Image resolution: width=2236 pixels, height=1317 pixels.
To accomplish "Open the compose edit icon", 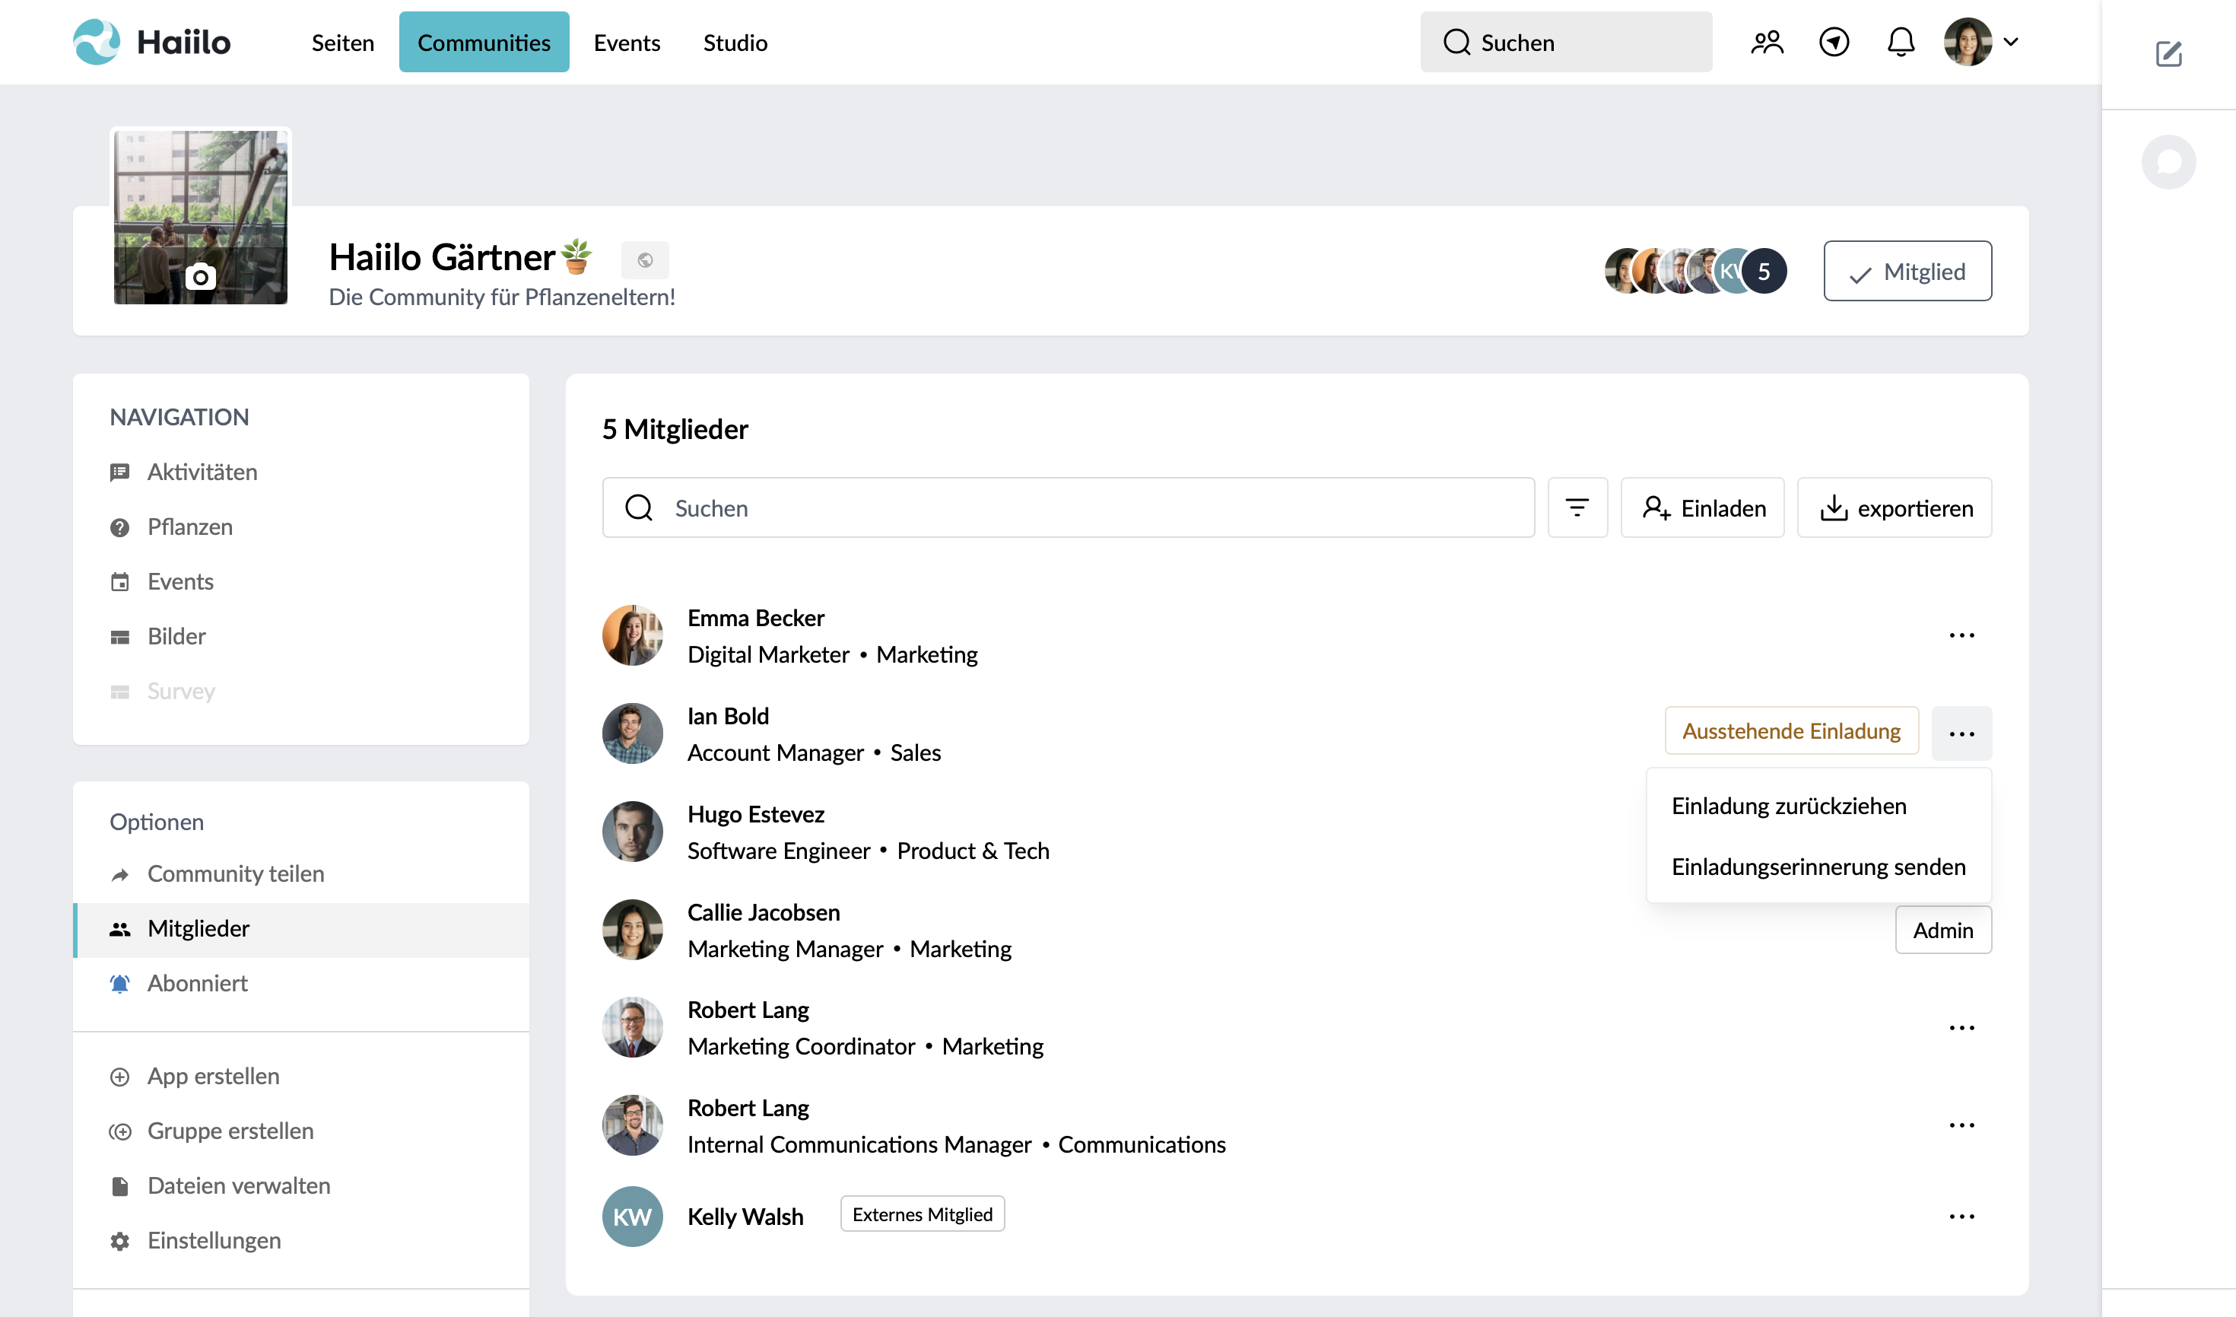I will [x=2168, y=54].
